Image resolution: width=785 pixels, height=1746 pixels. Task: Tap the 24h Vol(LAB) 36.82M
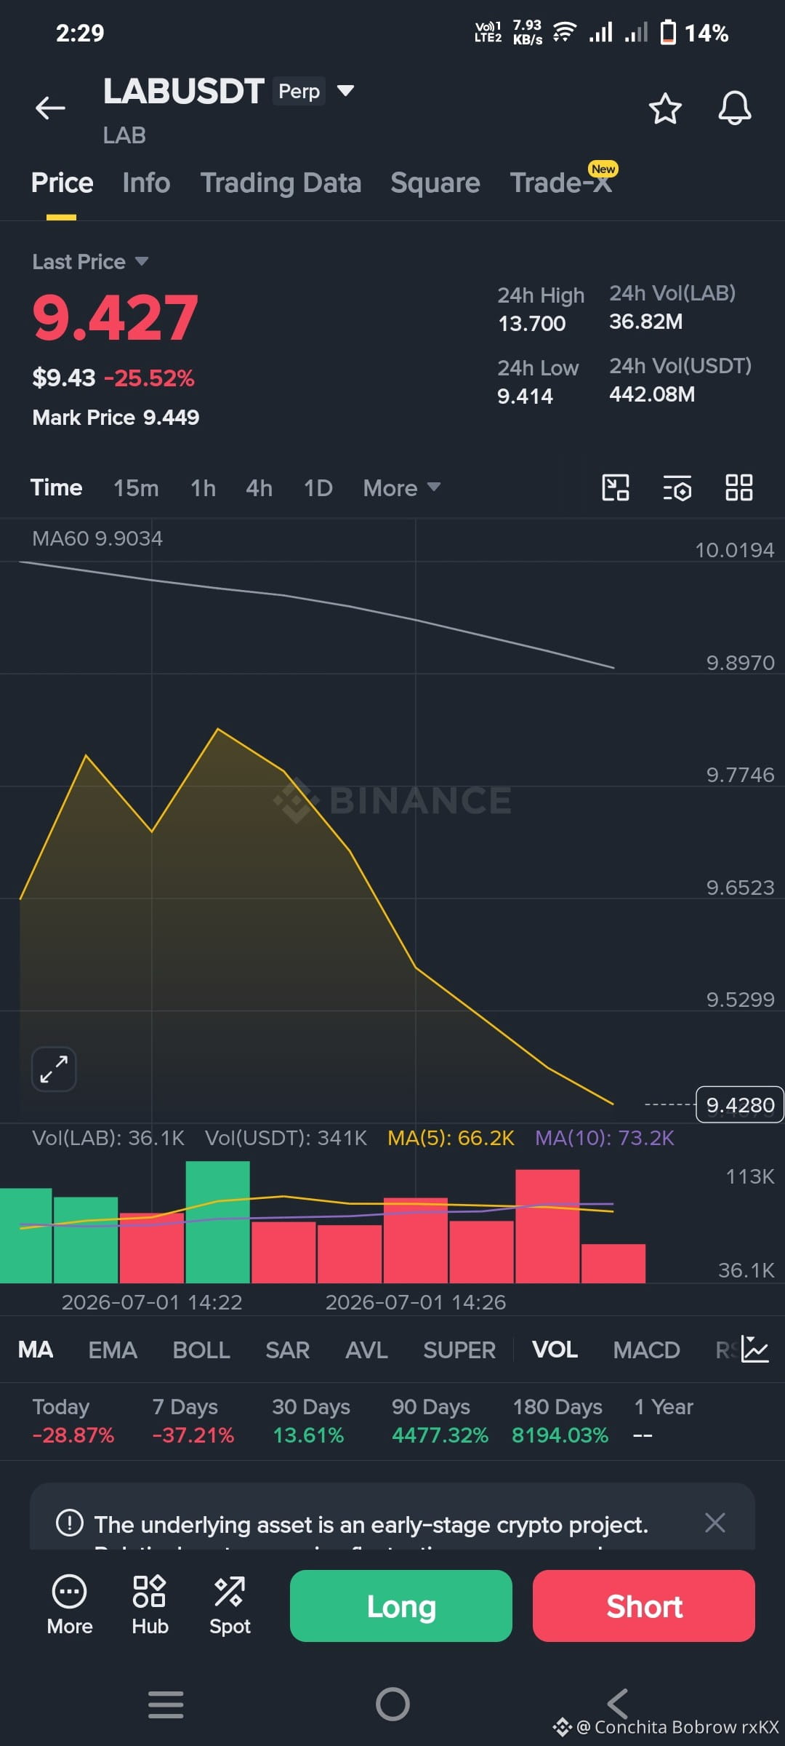coord(645,322)
